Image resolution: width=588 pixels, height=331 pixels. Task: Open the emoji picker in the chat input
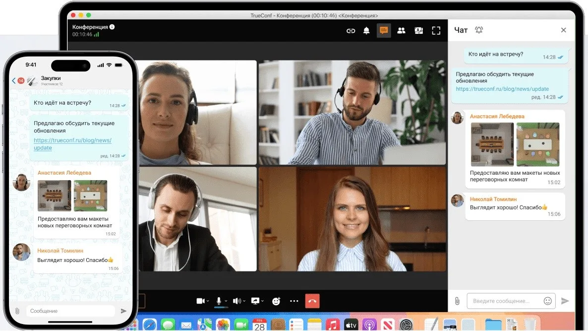point(547,301)
